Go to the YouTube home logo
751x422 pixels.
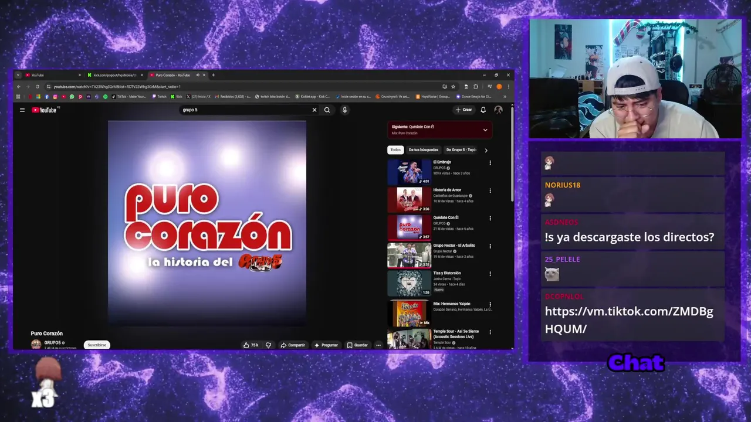(x=44, y=110)
